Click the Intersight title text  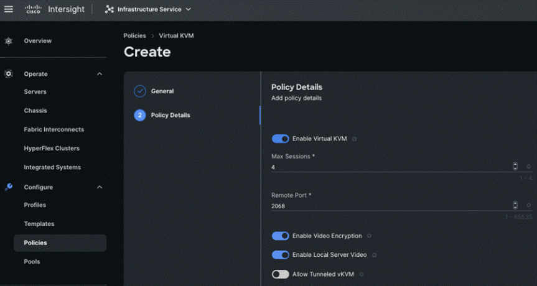pyautogui.click(x=66, y=9)
